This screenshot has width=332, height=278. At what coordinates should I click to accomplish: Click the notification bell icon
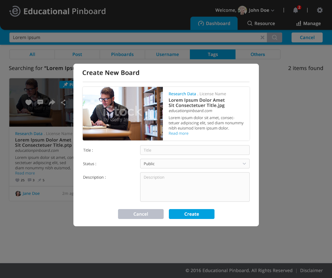[x=295, y=10]
